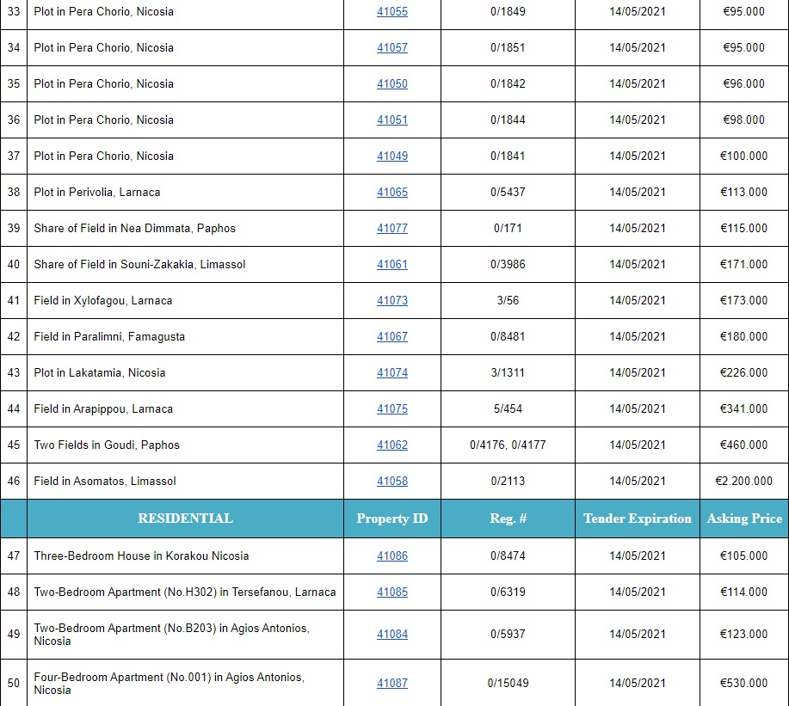Image resolution: width=789 pixels, height=706 pixels.
Task: Click Tersefanou apartment ID 41085
Action: (392, 592)
